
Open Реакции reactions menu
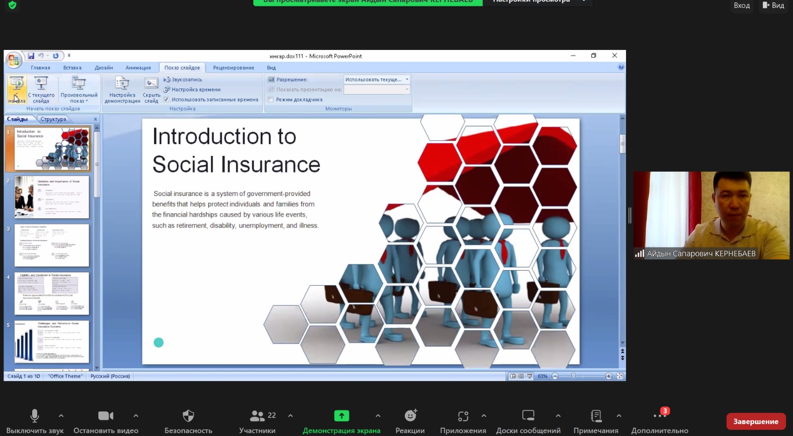410,422
